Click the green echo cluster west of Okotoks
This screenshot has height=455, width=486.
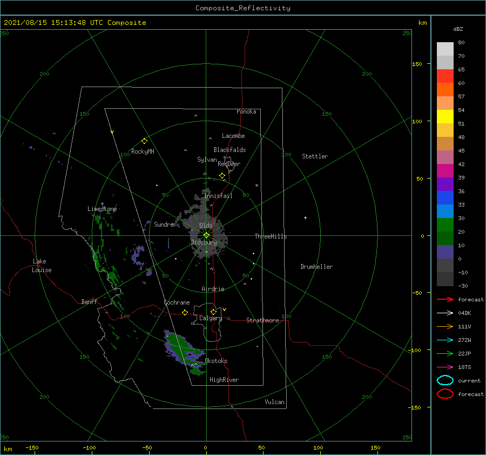click(x=185, y=351)
